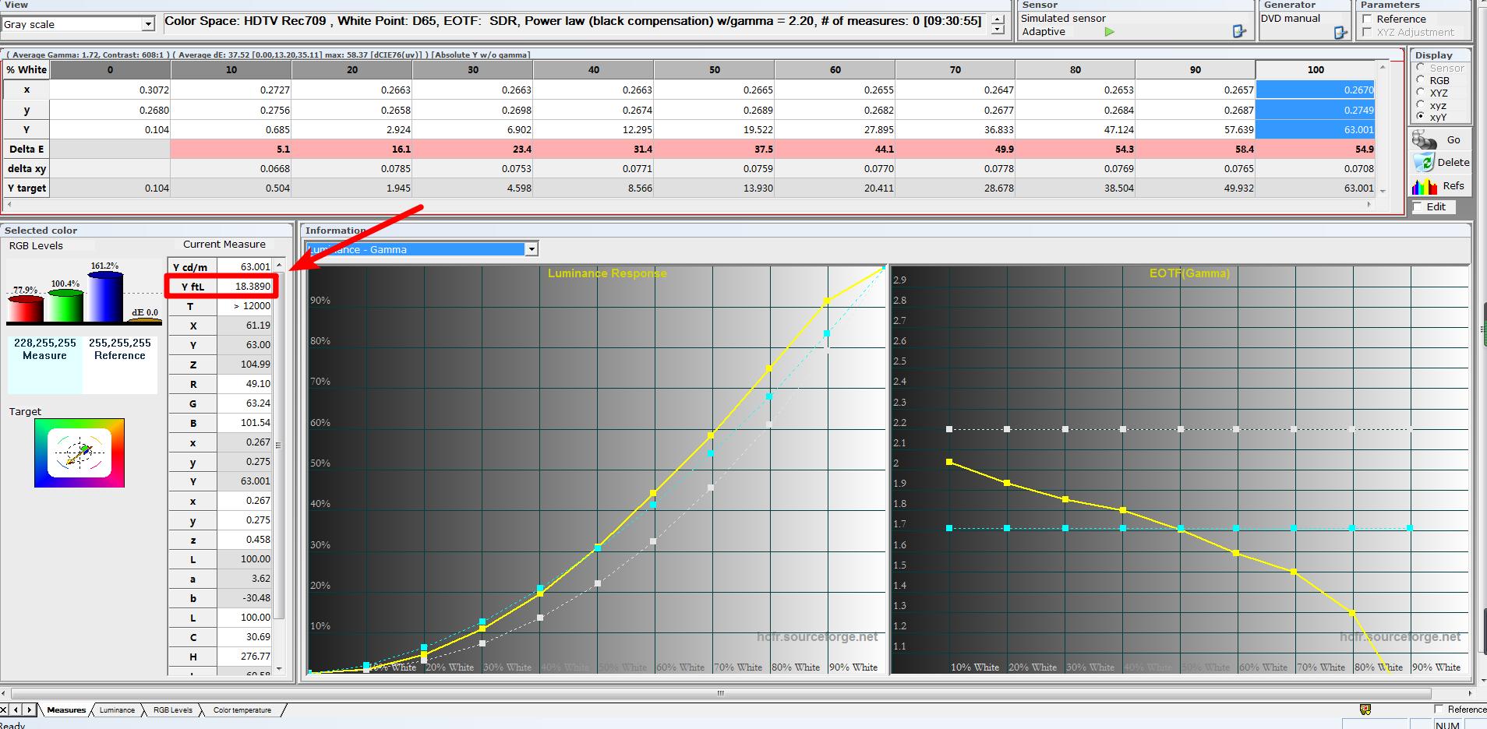The height and width of the screenshot is (729, 1487).
Task: Open generator configuration icon in Generator panel
Action: 1340,32
